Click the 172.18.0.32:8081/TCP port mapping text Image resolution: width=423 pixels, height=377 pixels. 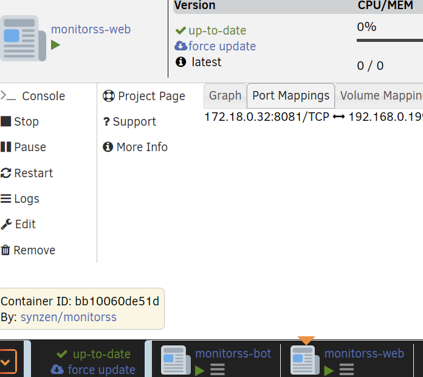click(x=267, y=117)
